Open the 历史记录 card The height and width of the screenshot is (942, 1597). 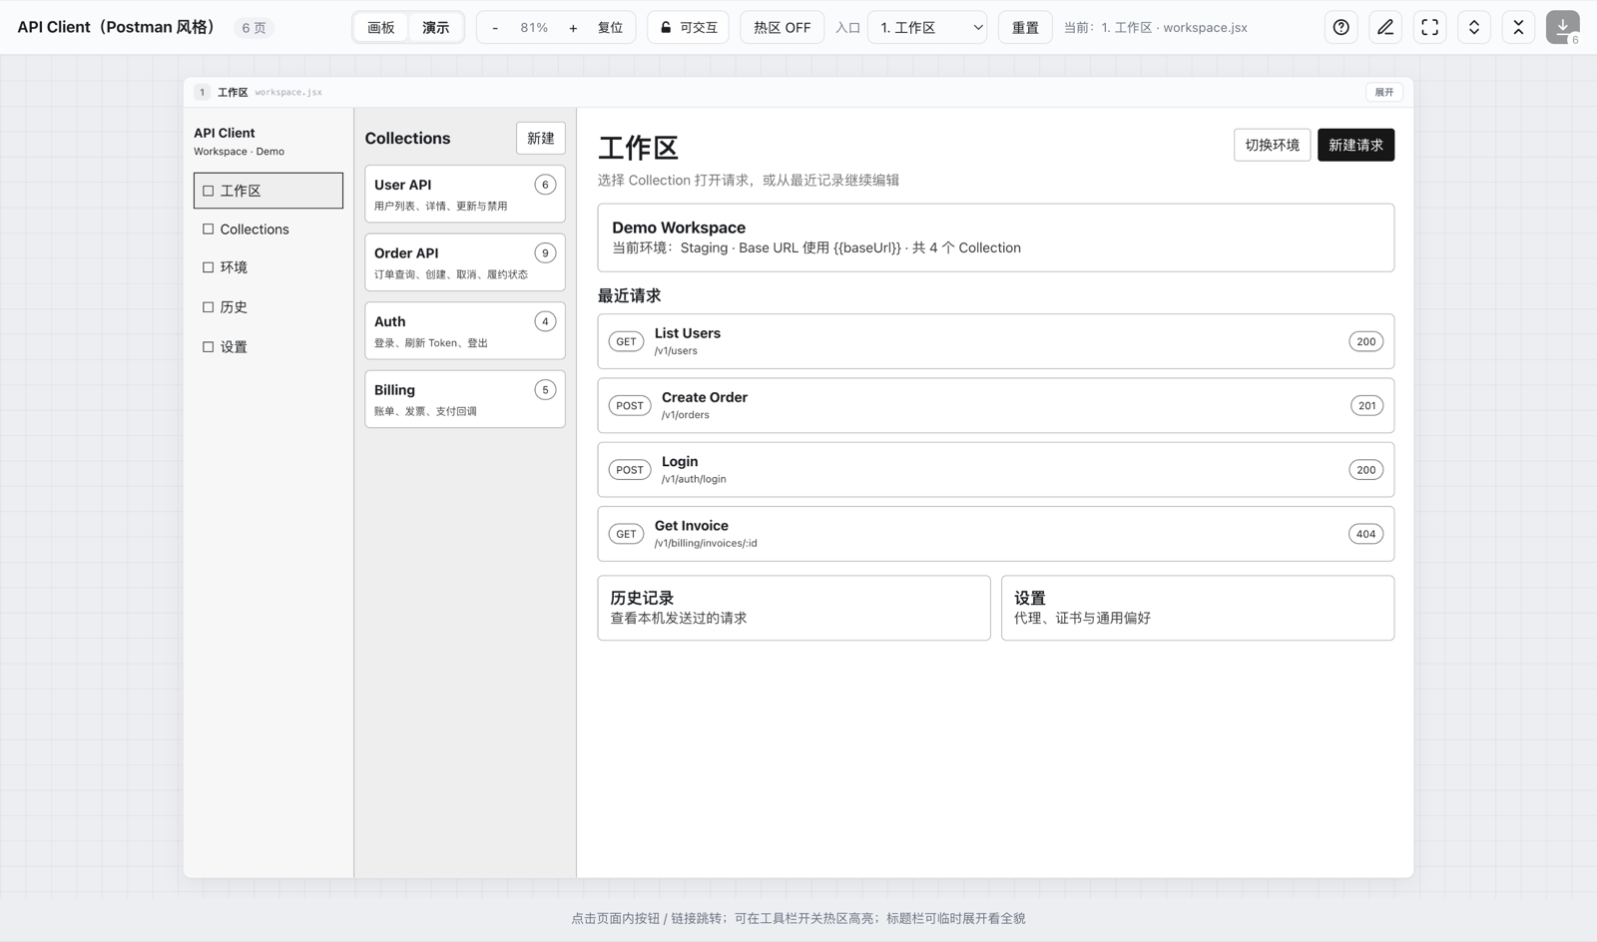pos(795,608)
